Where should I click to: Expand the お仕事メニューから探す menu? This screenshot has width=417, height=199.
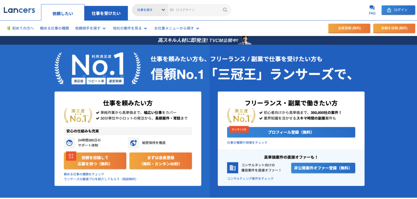(x=177, y=28)
